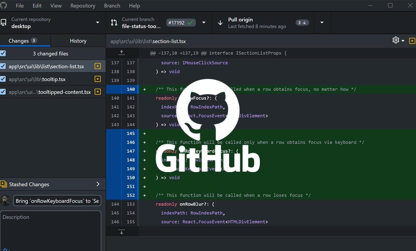Open the Edit menu
Image resolution: width=416 pixels, height=251 pixels.
tap(37, 6)
